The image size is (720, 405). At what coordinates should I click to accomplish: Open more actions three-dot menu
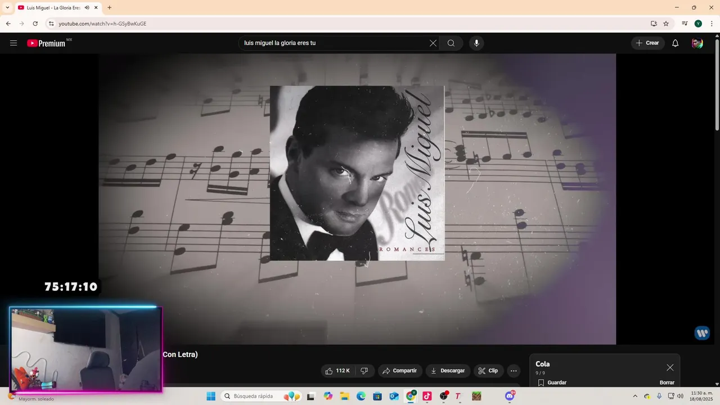coord(514,371)
